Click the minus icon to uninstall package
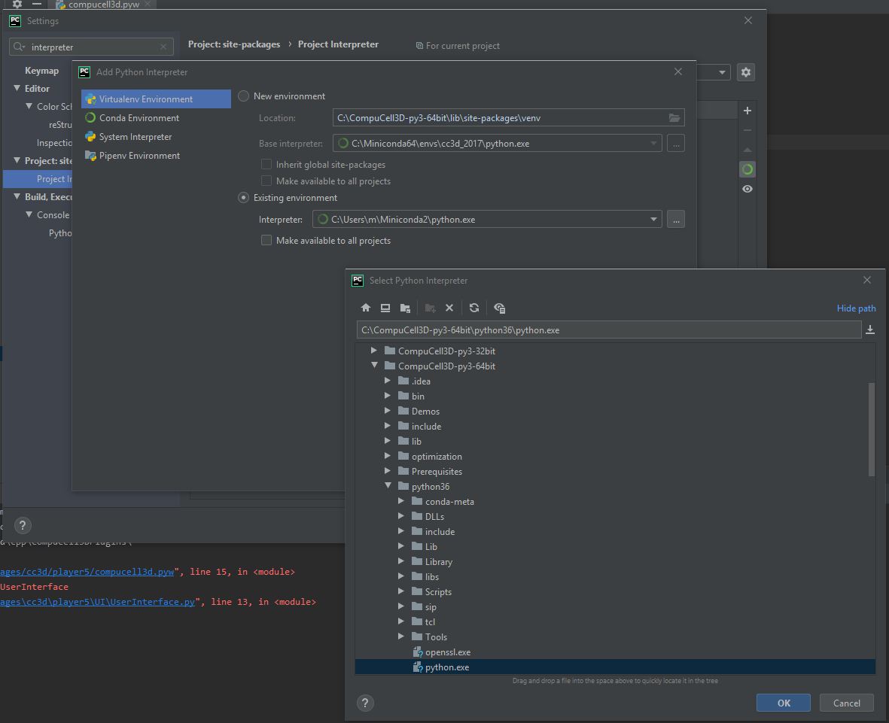The image size is (889, 723). 747,130
